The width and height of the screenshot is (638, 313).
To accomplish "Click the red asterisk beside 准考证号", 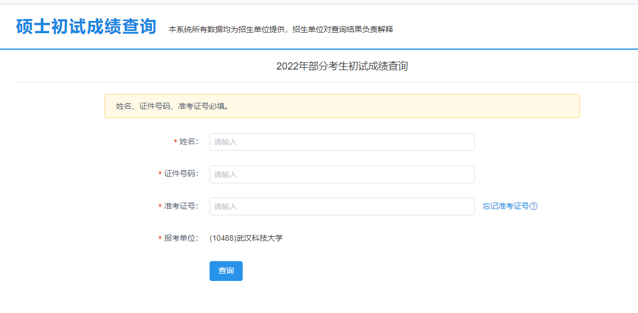I will point(160,207).
